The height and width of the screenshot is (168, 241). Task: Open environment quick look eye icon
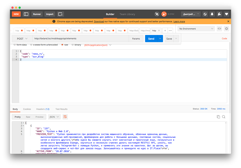point(219,29)
